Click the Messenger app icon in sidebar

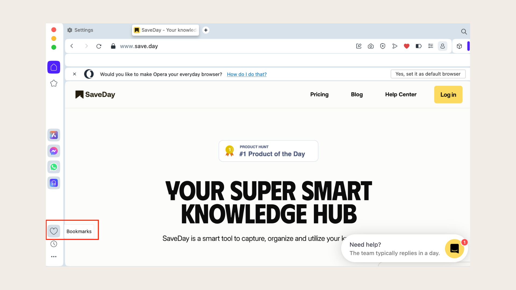(54, 150)
